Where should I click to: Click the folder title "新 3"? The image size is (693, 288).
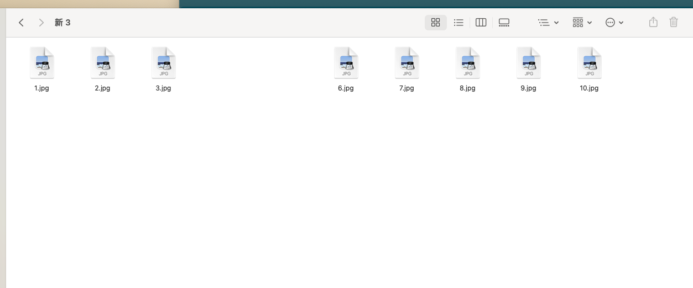point(62,23)
